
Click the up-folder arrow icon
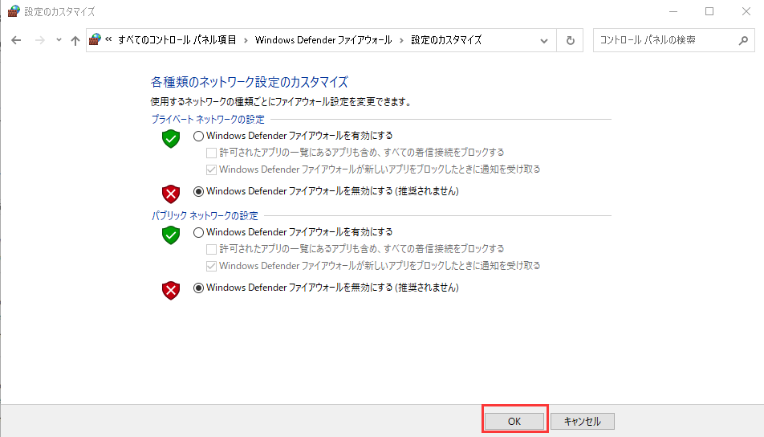(x=75, y=40)
